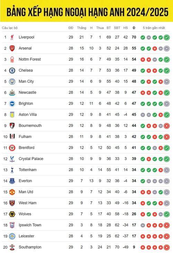Open the Nottm Forest team link

[30, 59]
